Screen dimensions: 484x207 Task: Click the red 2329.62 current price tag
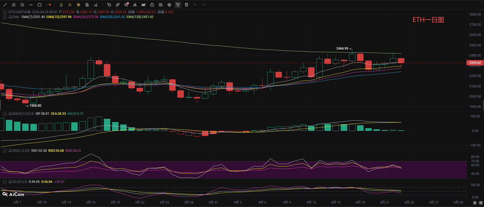coord(475,63)
